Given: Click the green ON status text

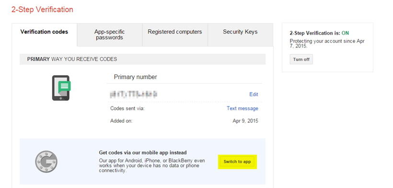Looking at the screenshot, I should 345,33.
